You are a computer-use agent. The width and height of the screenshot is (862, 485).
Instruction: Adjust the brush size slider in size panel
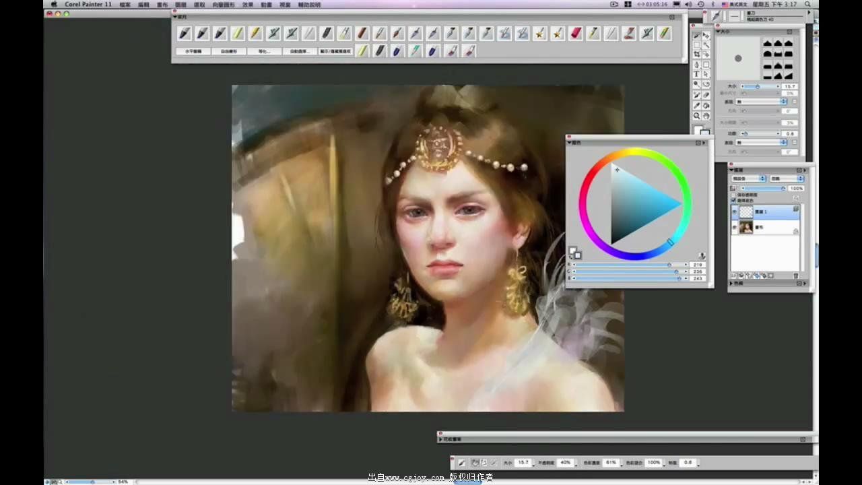pyautogui.click(x=760, y=86)
